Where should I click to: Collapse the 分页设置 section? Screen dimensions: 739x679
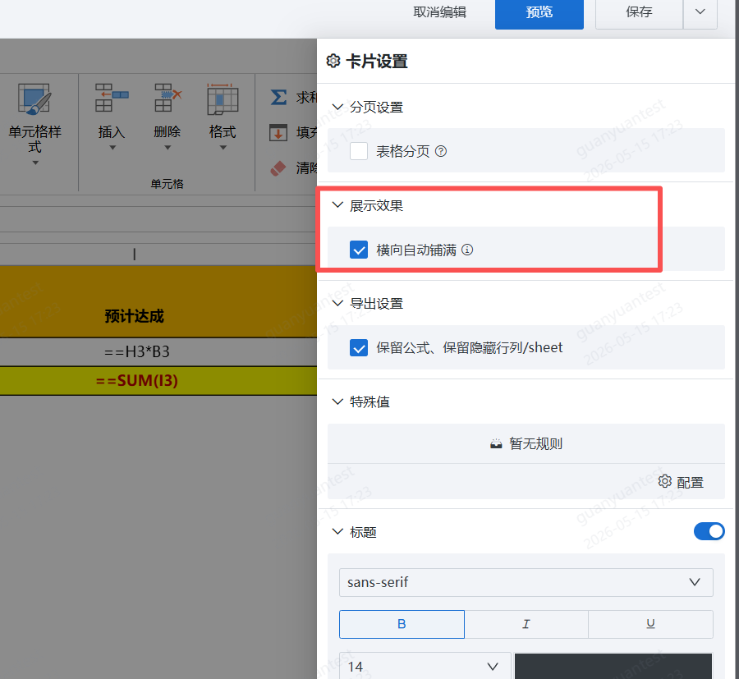[337, 107]
